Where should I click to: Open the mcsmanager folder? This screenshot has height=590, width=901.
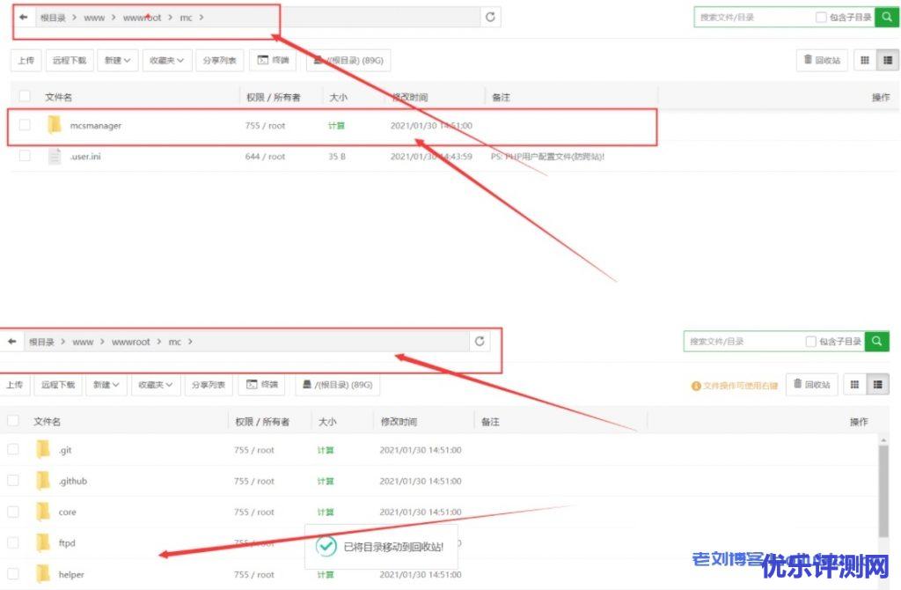(x=95, y=126)
